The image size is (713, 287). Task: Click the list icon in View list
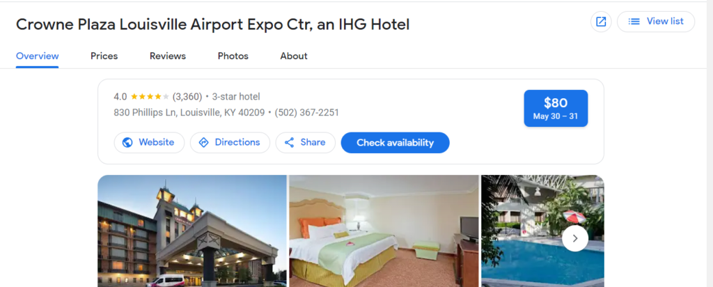tap(634, 22)
